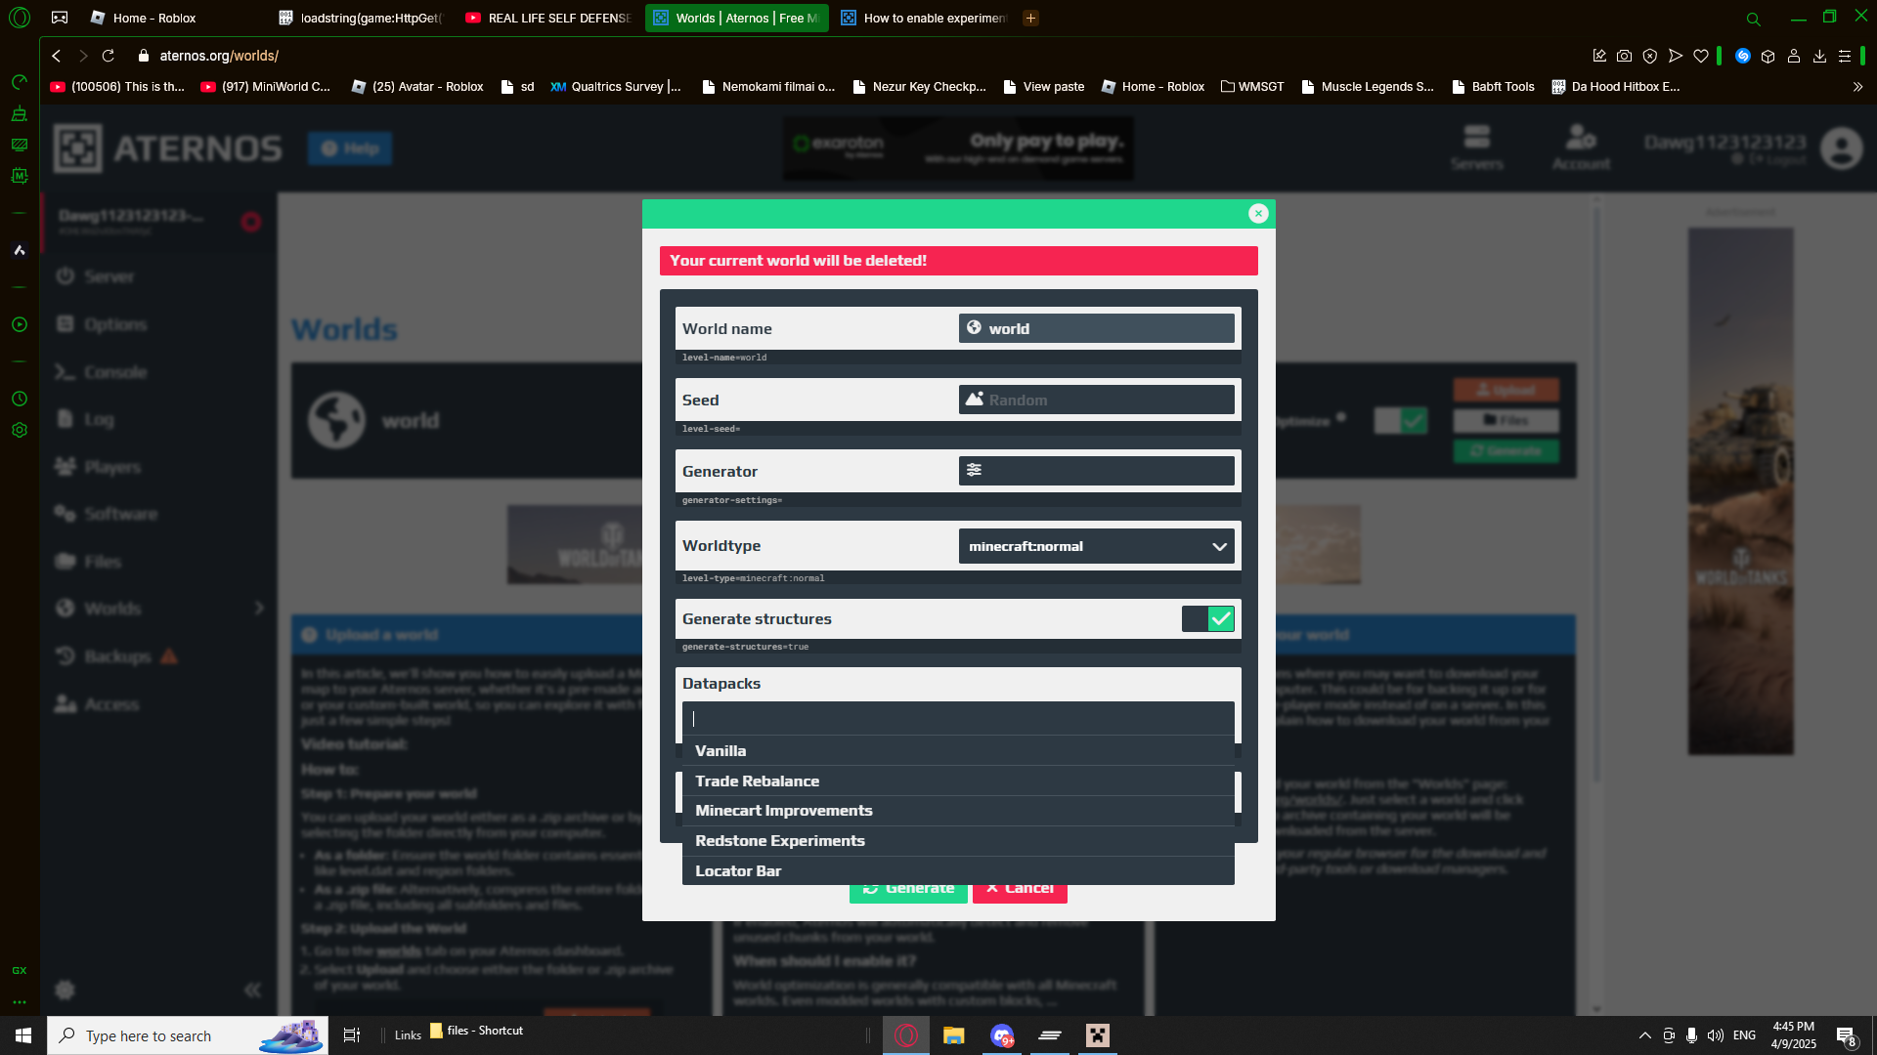Image resolution: width=1877 pixels, height=1055 pixels.
Task: Open GX Cleaner broom icon in sidebar
Action: (x=20, y=113)
